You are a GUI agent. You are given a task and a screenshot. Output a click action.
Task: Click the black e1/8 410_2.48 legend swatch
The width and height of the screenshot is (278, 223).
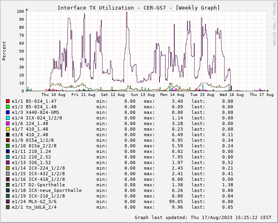pyautogui.click(x=8, y=135)
